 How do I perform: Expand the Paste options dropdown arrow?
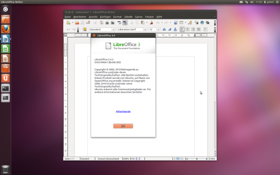point(147,23)
